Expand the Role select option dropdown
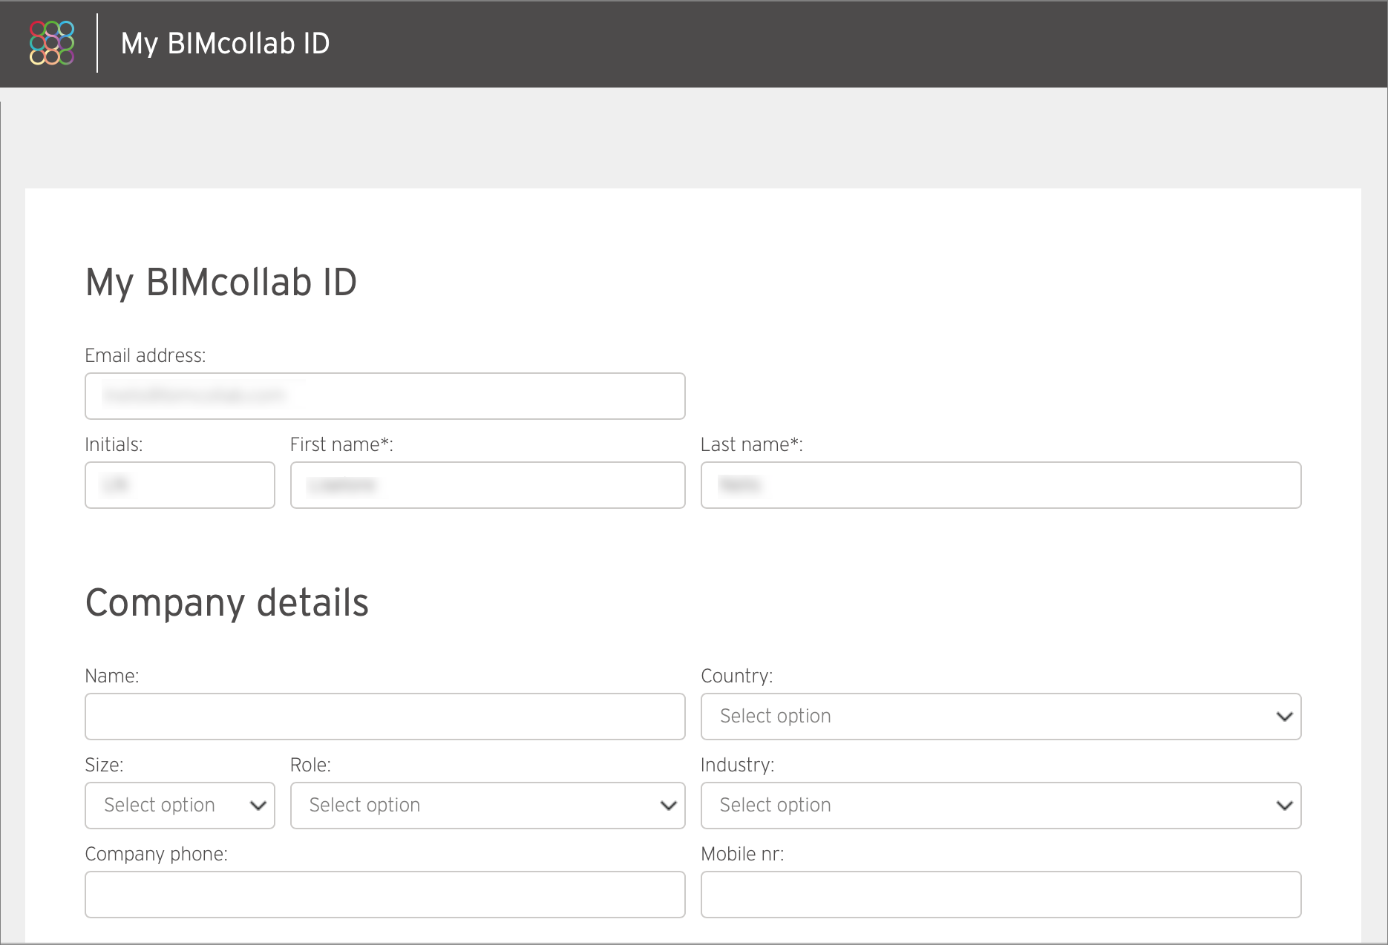This screenshot has width=1388, height=945. (488, 806)
